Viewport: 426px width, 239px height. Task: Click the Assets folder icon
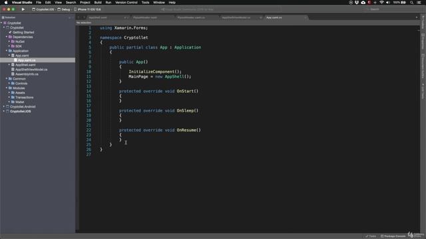coord(13,93)
